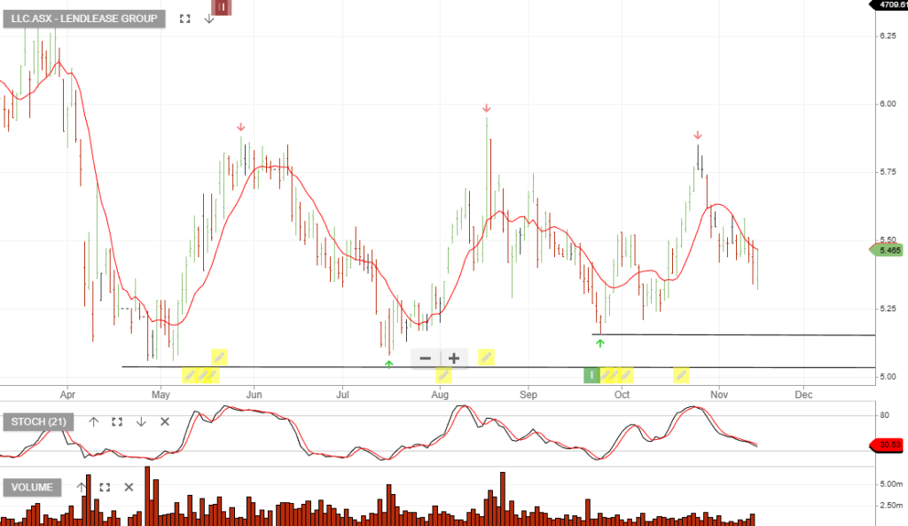Move the STOCH (21) panel up
Screen dimensions: 908x526
tap(93, 421)
